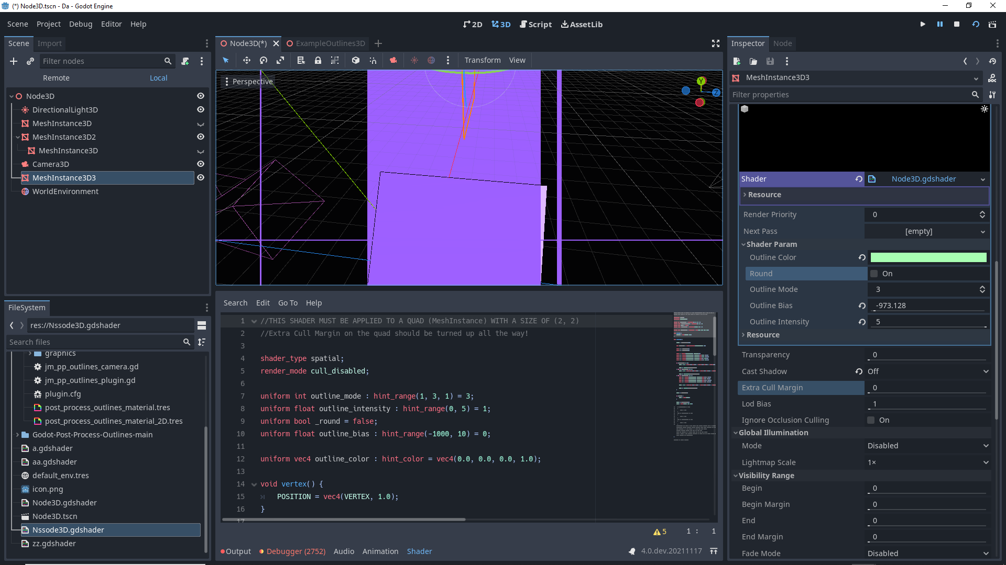Open the Shader bottom panel
Screen dimensions: 1006x565
419,551
